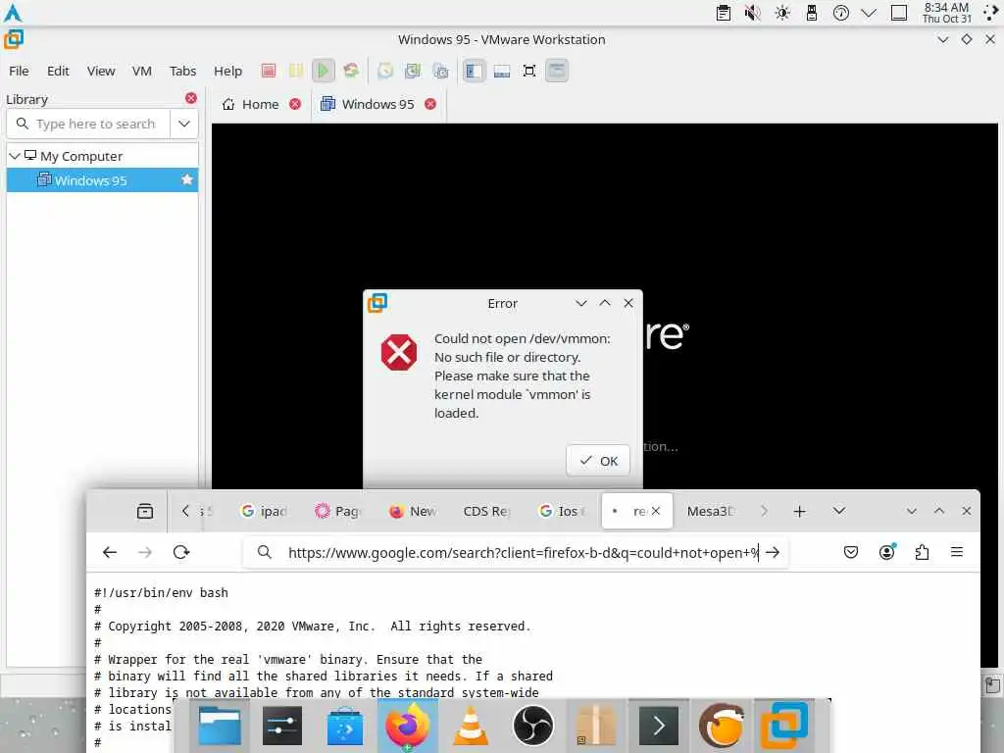The height and width of the screenshot is (753, 1004).
Task: Click OK in the Error dialog
Action: [598, 461]
